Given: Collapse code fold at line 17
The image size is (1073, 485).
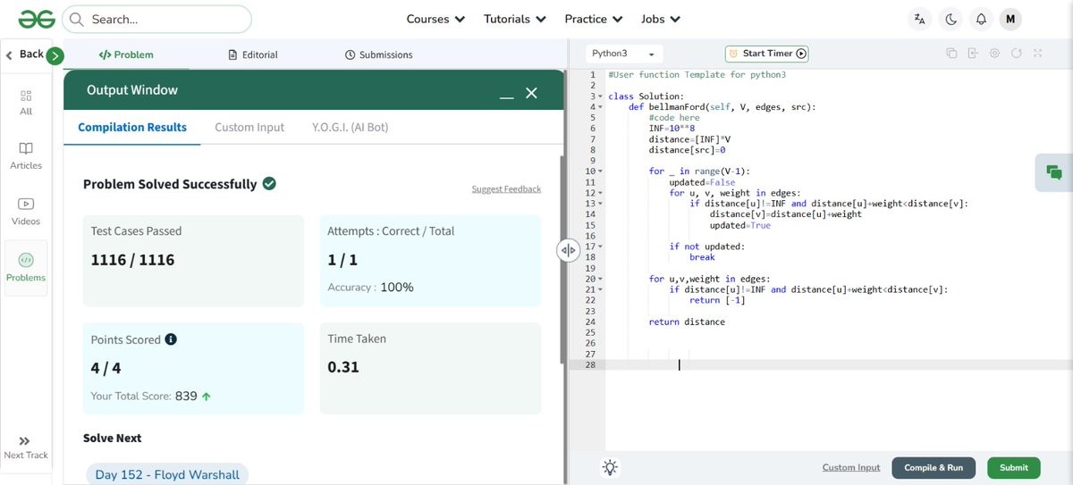Looking at the screenshot, I should [601, 247].
